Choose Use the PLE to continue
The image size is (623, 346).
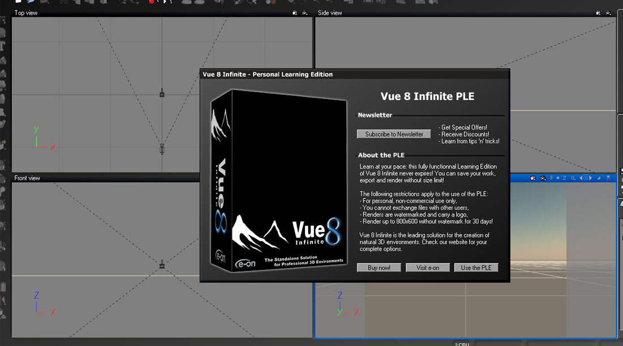click(x=476, y=268)
